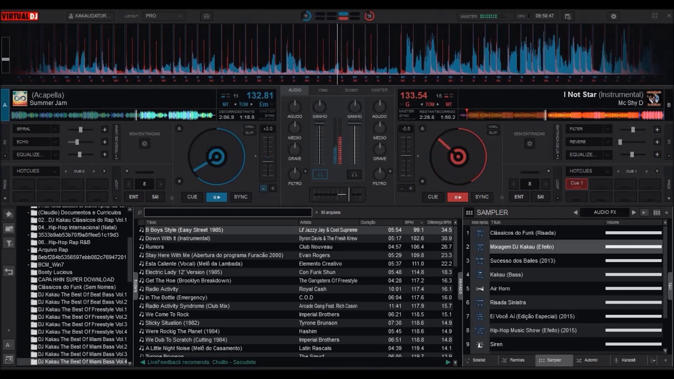This screenshot has height=379, width=674.
Task: Click deck A stop button below jog wheel
Action: (x=179, y=181)
